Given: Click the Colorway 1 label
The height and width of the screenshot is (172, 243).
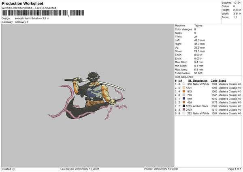Looking at the screenshot, I should (21, 22).
